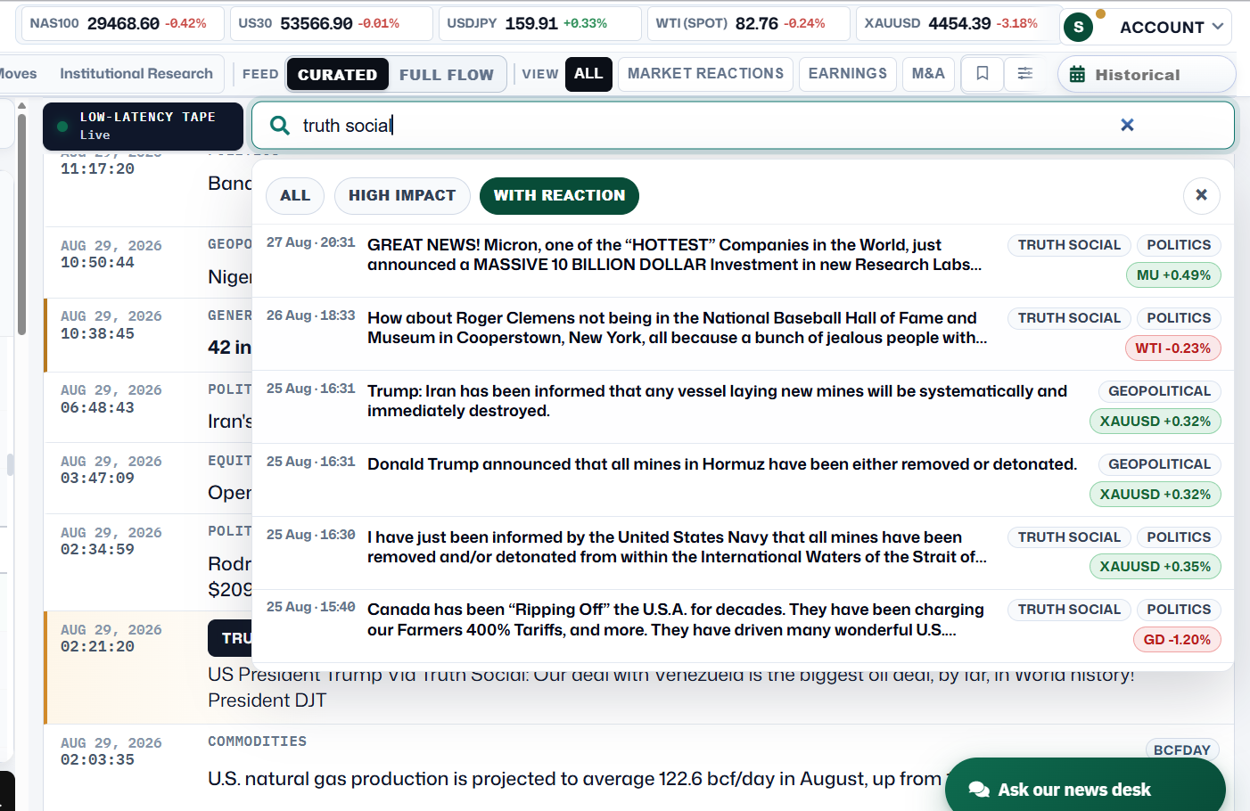Click the COMMODITIES category label
The image size is (1250, 811).
pos(257,741)
